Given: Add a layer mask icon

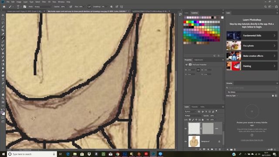Looking at the screenshot, I should click(204, 149).
